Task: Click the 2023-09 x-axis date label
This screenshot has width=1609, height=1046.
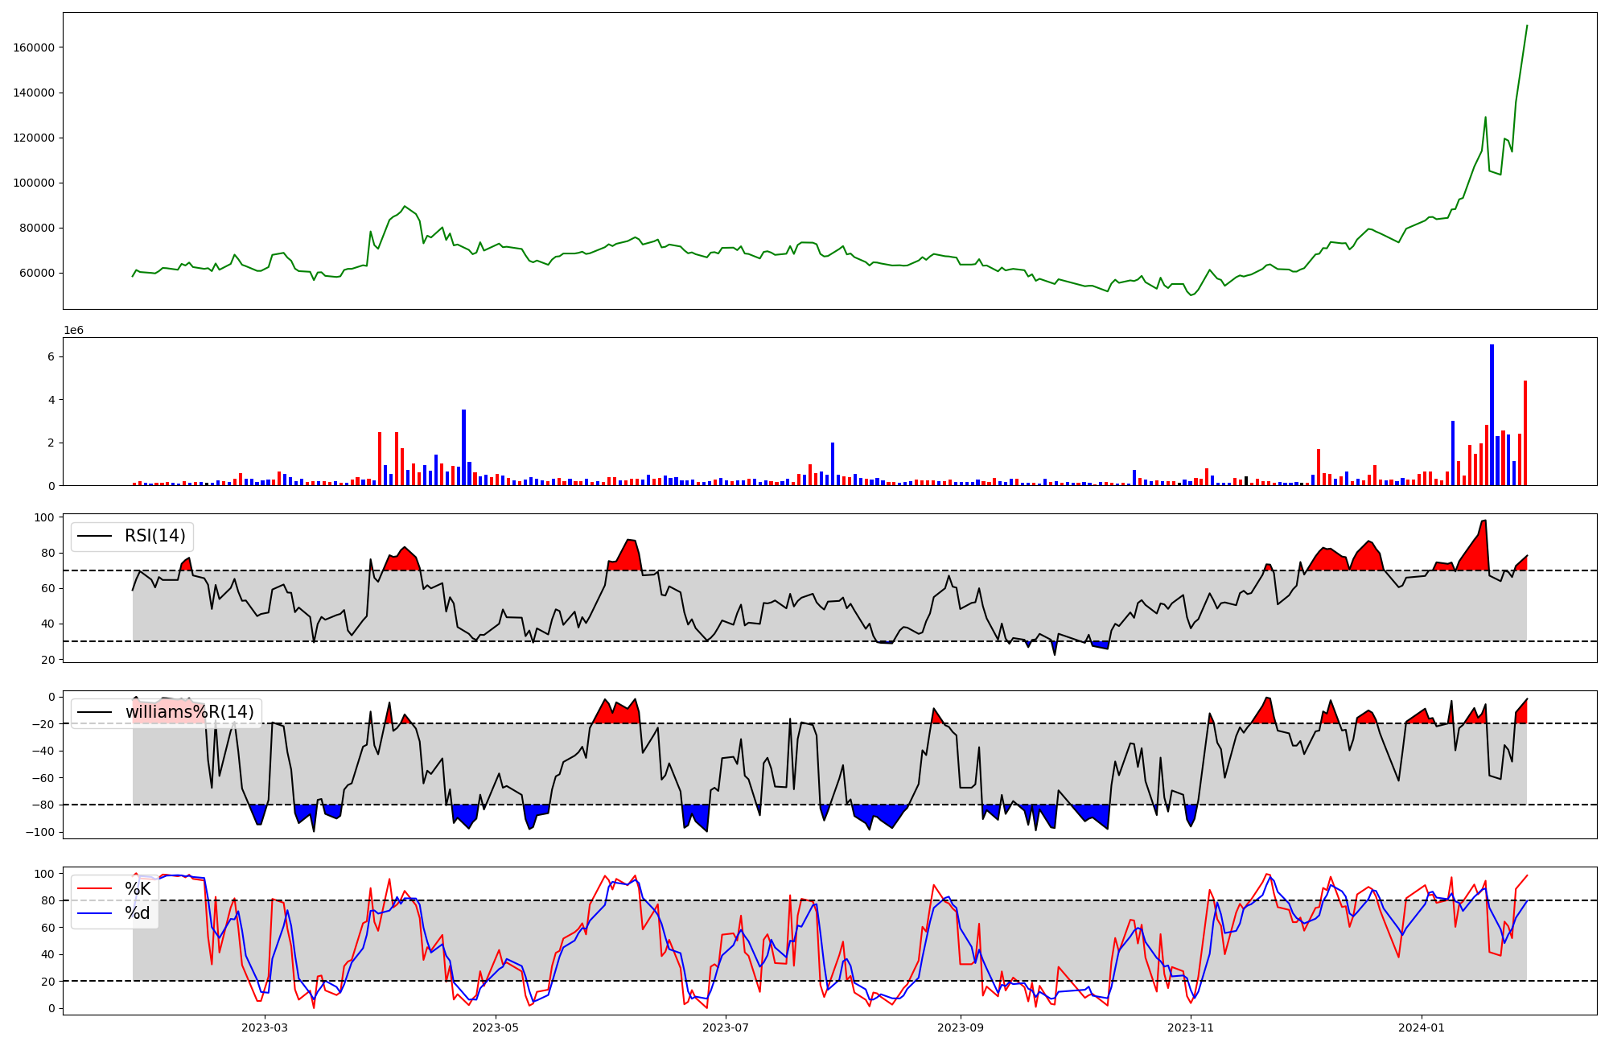Action: tap(961, 1027)
